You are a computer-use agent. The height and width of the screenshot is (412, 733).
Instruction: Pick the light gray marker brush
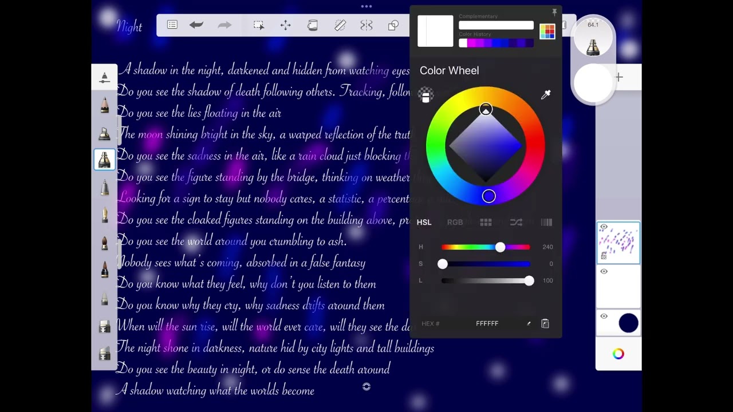pos(104,298)
